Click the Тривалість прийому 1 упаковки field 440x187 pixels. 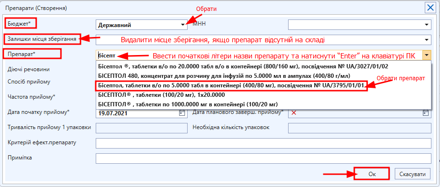(142, 128)
